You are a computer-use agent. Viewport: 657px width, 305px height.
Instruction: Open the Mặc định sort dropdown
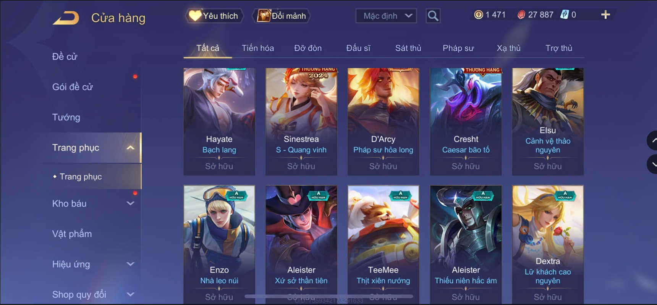[386, 16]
